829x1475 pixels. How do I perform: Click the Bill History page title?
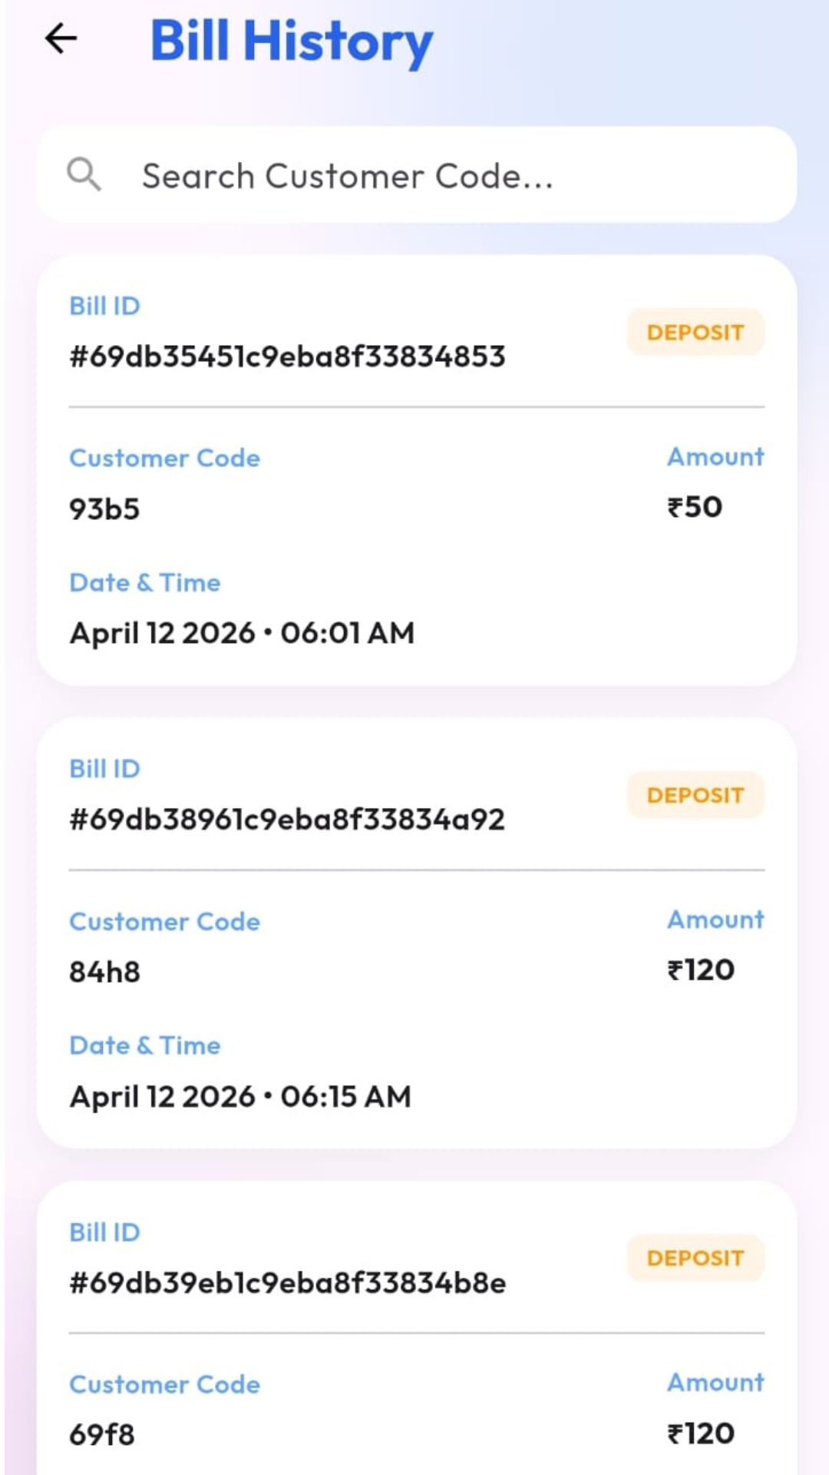(x=292, y=41)
